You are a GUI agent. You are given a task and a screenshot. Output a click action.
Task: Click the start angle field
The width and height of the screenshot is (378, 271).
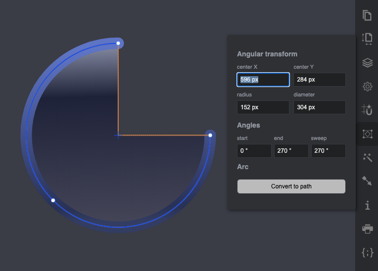(254, 151)
